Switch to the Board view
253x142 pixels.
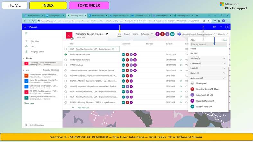(x=127, y=34)
